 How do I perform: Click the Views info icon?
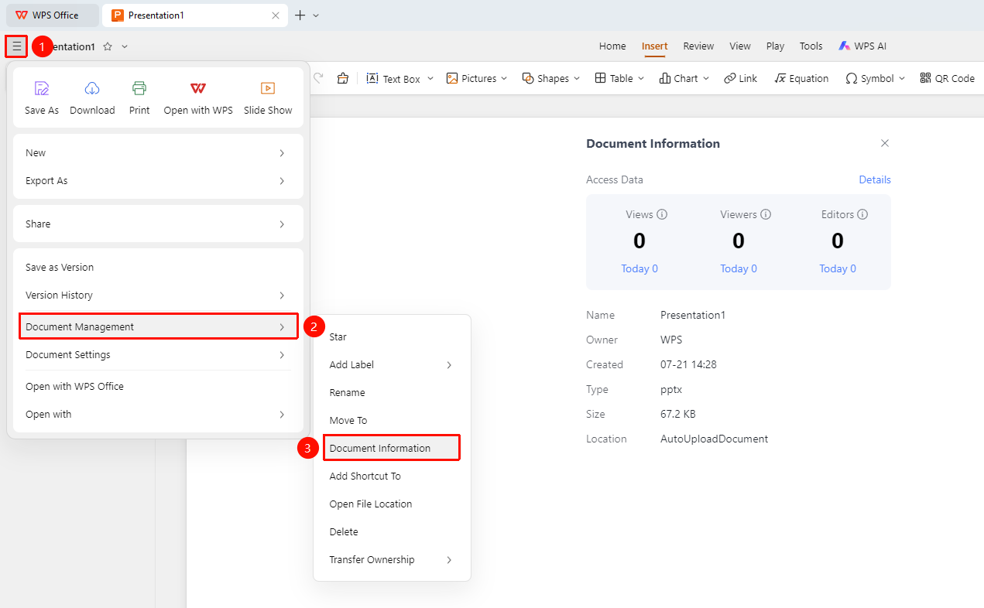click(x=662, y=214)
